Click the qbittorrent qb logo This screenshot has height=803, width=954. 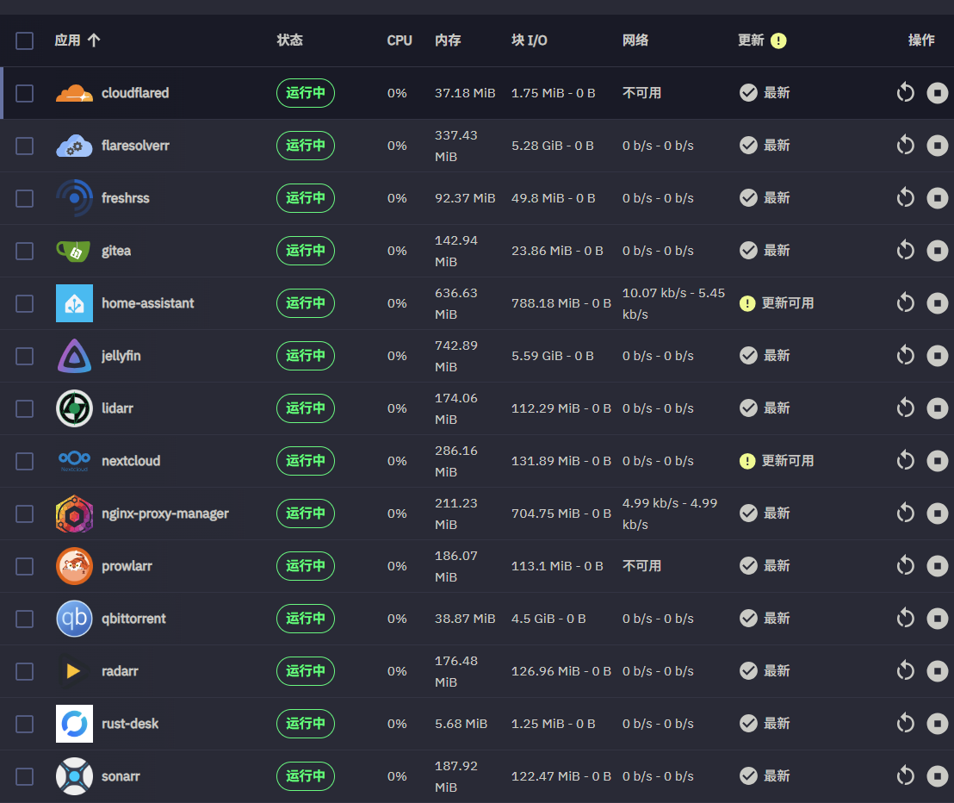coord(74,619)
